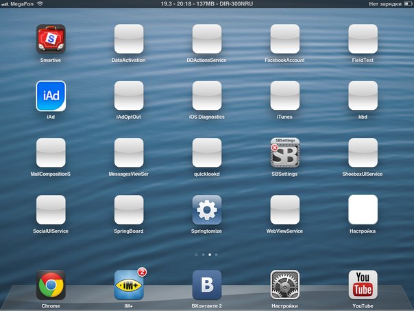Open the white Настройка app icon
414x311 pixels.
(x=363, y=209)
